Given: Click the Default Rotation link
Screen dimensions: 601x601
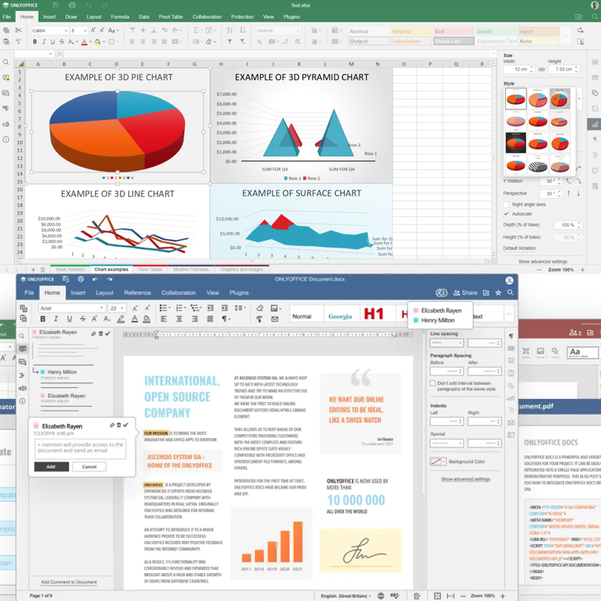Looking at the screenshot, I should 519,248.
